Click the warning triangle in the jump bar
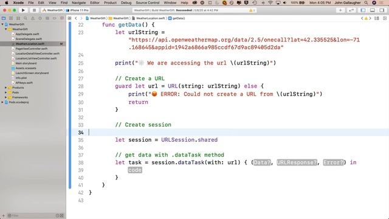This screenshot has width=389, height=219. coord(366,18)
